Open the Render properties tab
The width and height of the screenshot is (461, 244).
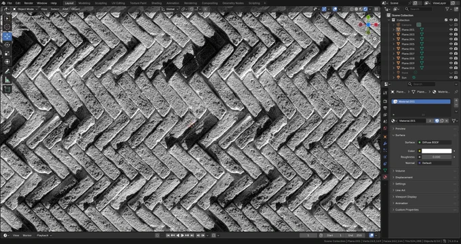385,102
